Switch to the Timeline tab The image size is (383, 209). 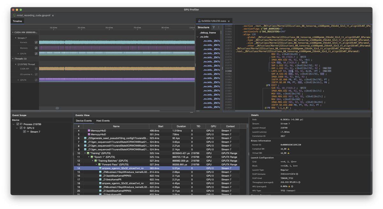click(x=17, y=21)
